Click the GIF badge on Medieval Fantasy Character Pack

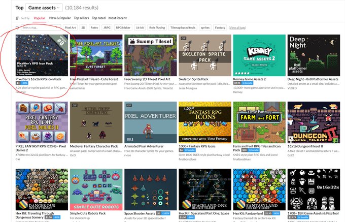coord(75,105)
